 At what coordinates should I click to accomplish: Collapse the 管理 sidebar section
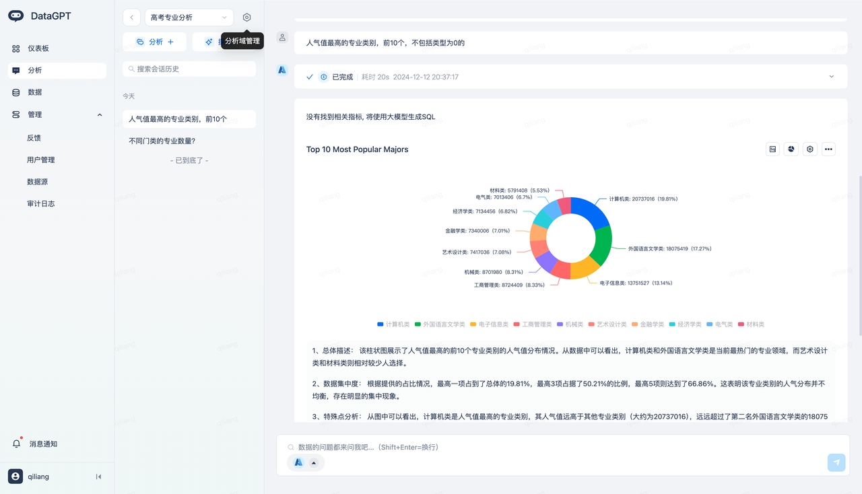(x=100, y=115)
